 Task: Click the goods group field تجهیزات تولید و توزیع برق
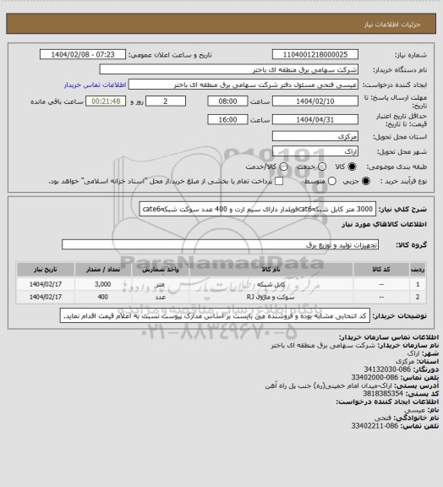tap(220, 244)
